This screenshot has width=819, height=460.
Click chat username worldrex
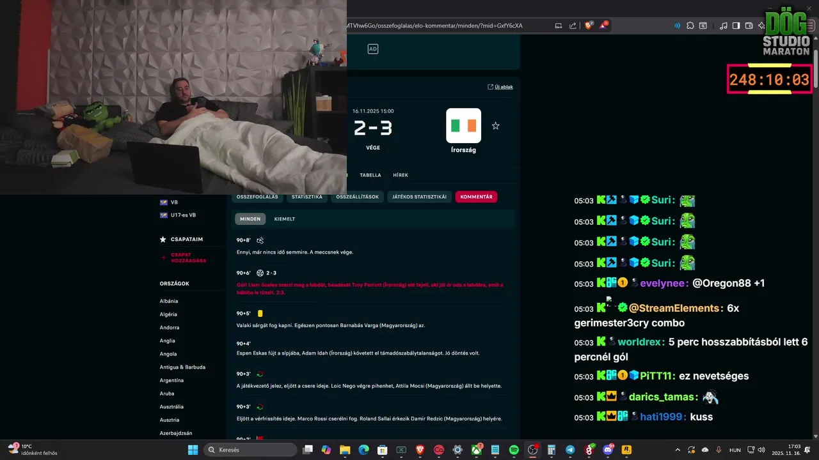click(640, 342)
